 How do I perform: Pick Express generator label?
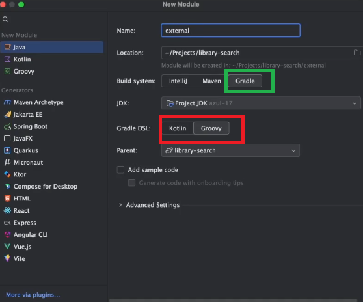pyautogui.click(x=25, y=223)
